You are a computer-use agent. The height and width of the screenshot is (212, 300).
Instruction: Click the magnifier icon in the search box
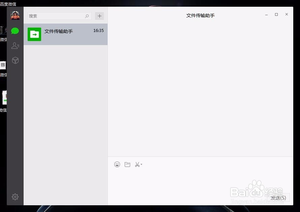pyautogui.click(x=87, y=16)
